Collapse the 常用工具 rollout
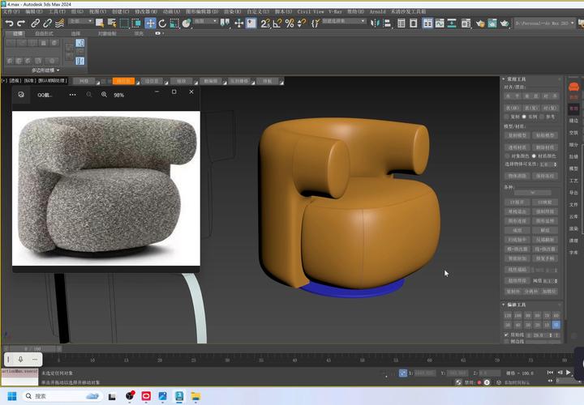The image size is (584, 405). 503,79
